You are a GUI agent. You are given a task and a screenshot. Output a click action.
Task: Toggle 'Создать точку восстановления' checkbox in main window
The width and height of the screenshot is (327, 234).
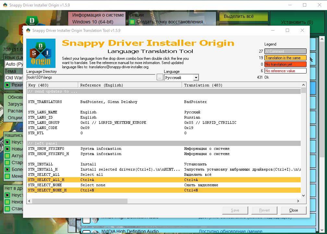[x=132, y=22]
